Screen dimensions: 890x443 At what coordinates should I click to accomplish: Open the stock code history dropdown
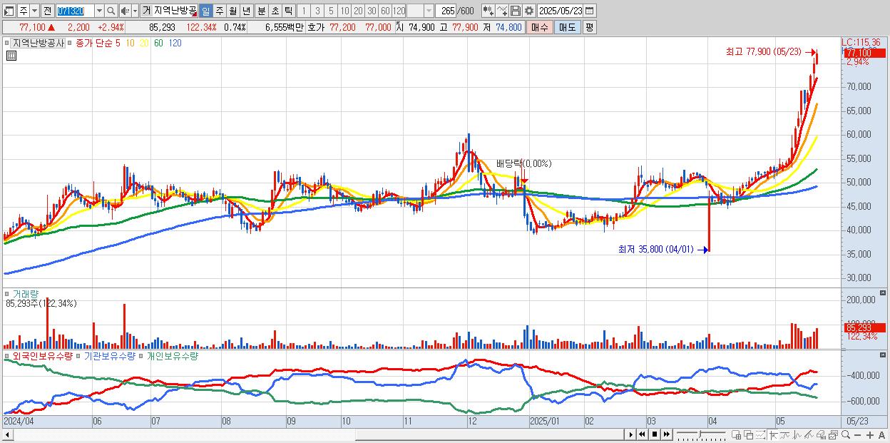[99, 11]
